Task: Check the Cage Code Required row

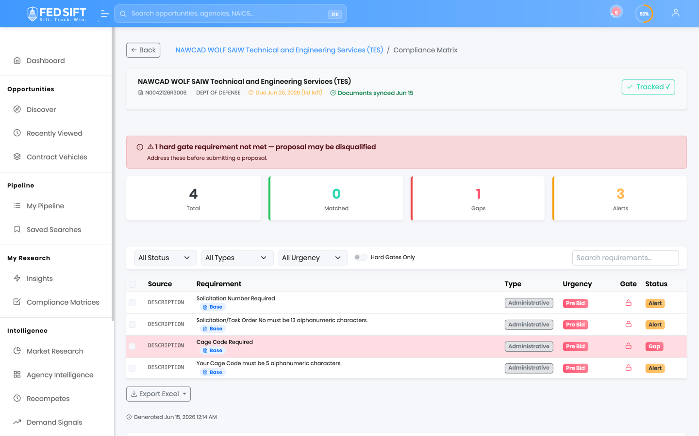Action: point(132,346)
